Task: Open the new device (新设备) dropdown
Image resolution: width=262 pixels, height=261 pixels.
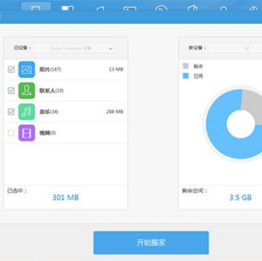Action: click(236, 48)
